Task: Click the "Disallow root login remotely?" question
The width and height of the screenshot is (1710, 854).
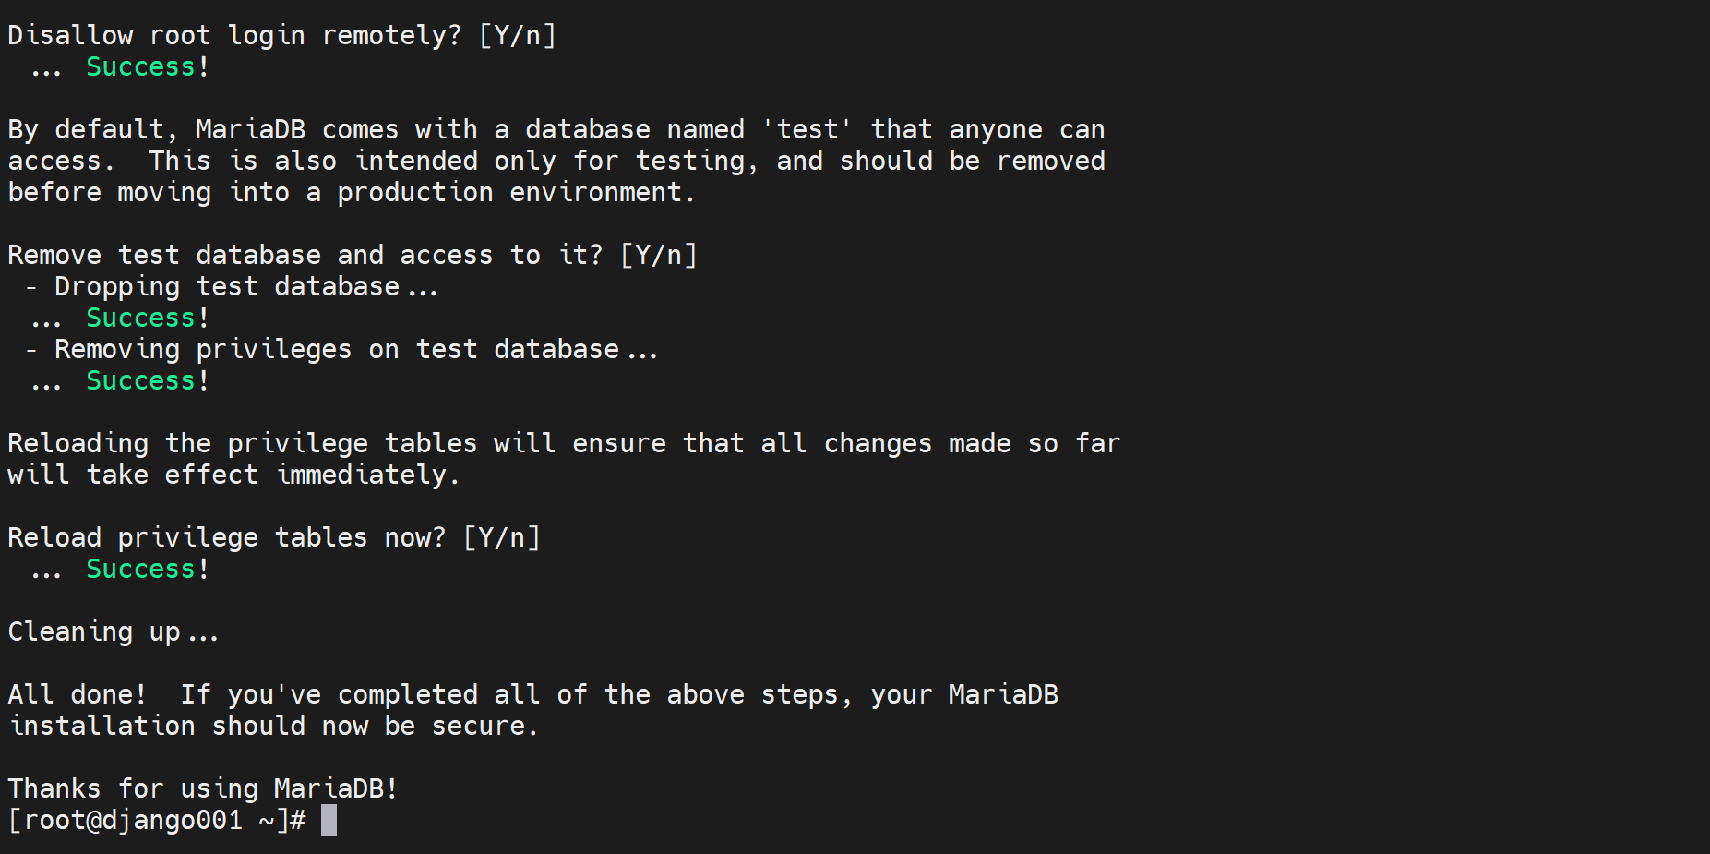Action: [x=234, y=35]
